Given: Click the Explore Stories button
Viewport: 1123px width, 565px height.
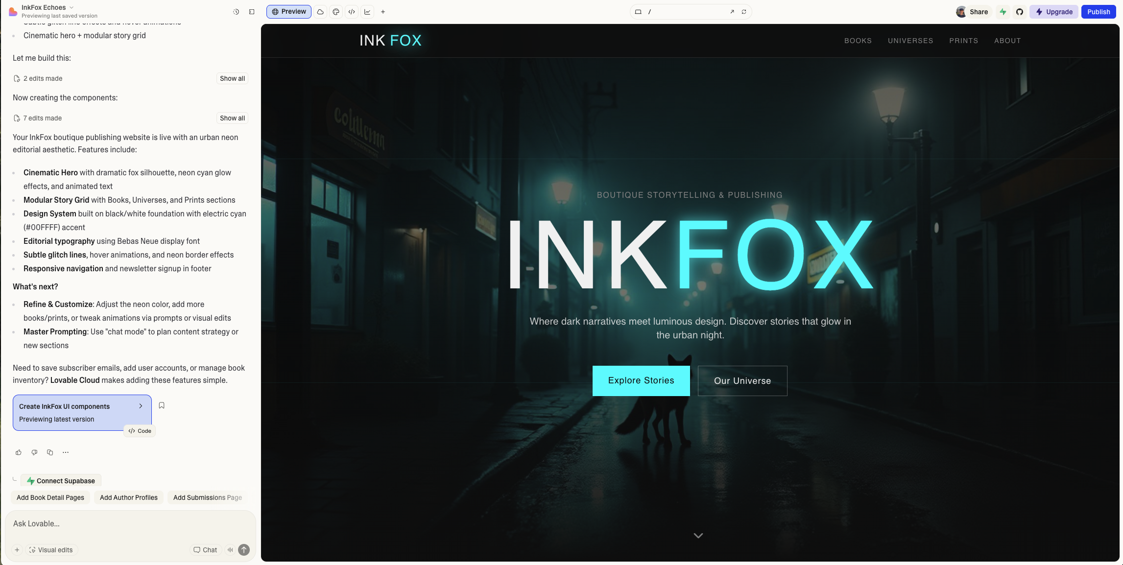Looking at the screenshot, I should tap(641, 380).
